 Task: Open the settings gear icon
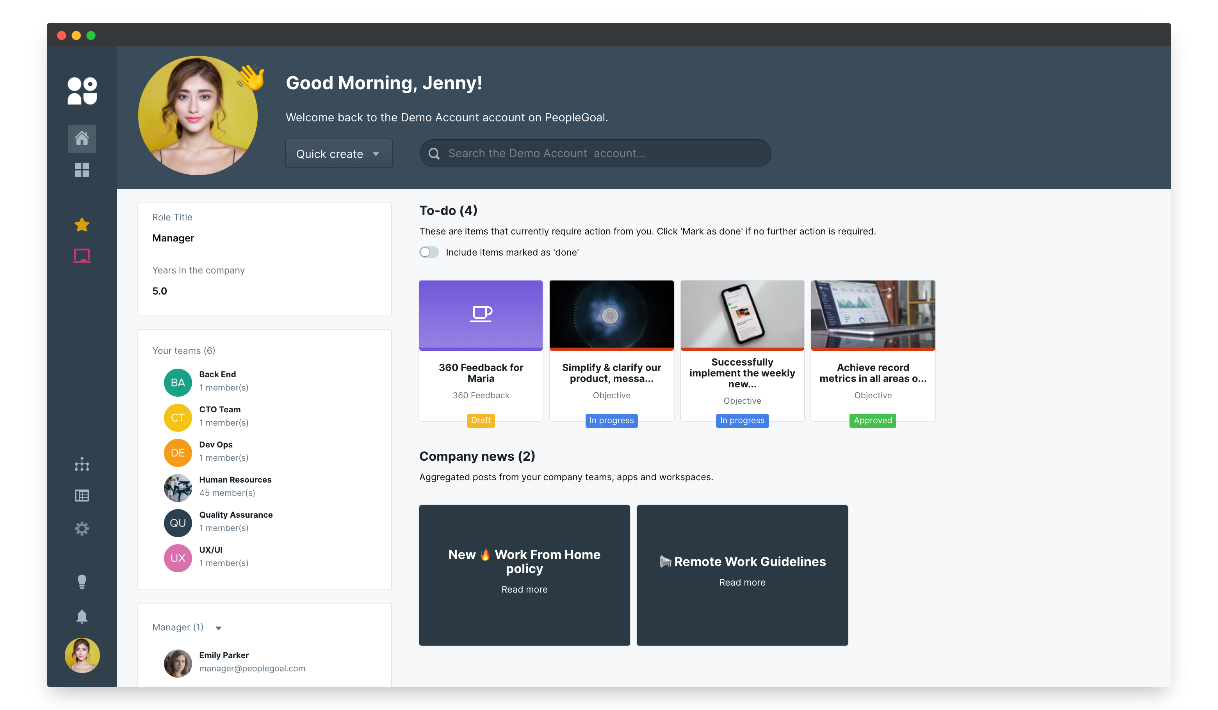coord(82,528)
